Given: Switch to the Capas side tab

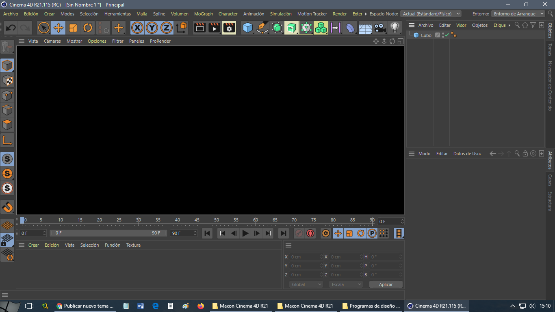Looking at the screenshot, I should [x=550, y=180].
